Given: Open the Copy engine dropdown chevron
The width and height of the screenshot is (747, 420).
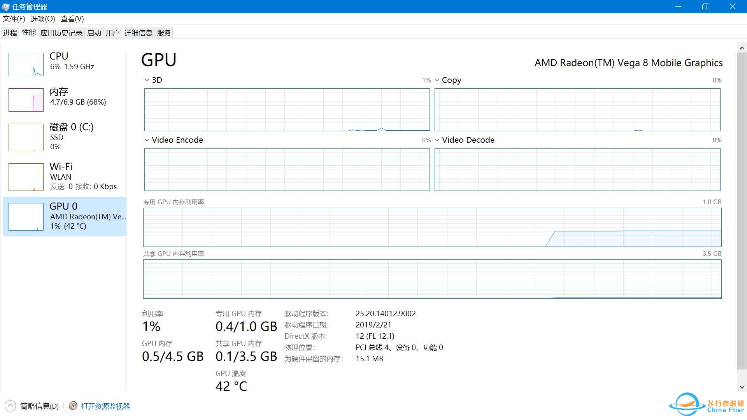Looking at the screenshot, I should click(x=437, y=80).
